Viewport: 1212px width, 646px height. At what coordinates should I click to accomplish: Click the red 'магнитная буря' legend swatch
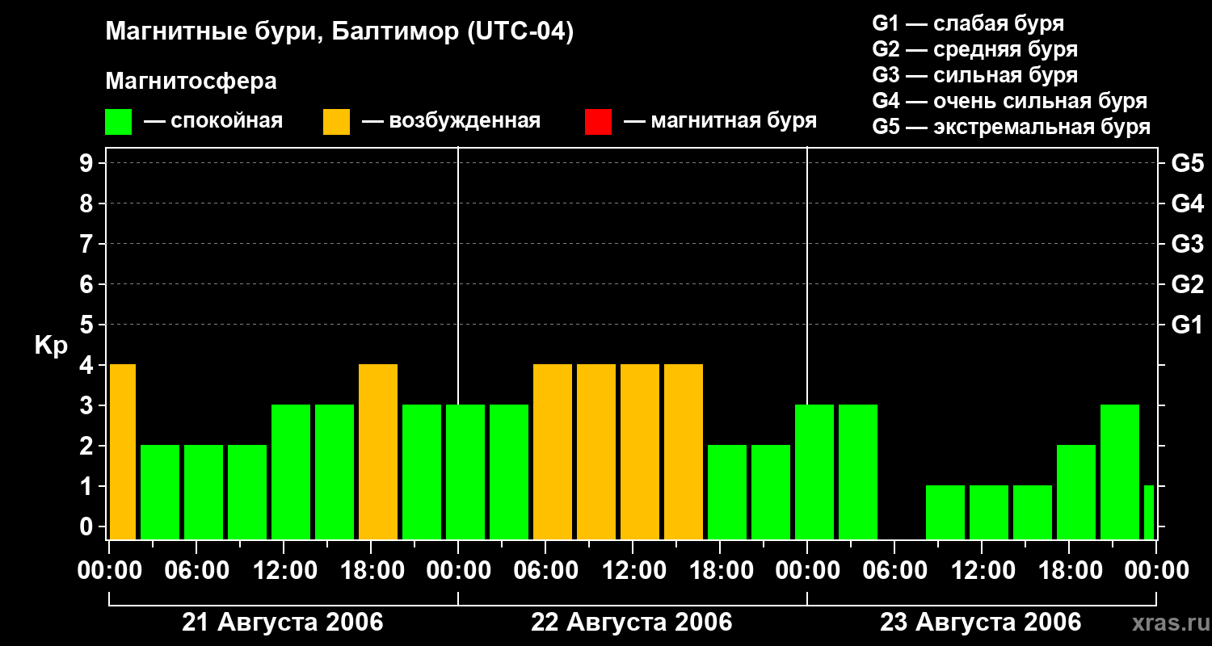coord(598,121)
